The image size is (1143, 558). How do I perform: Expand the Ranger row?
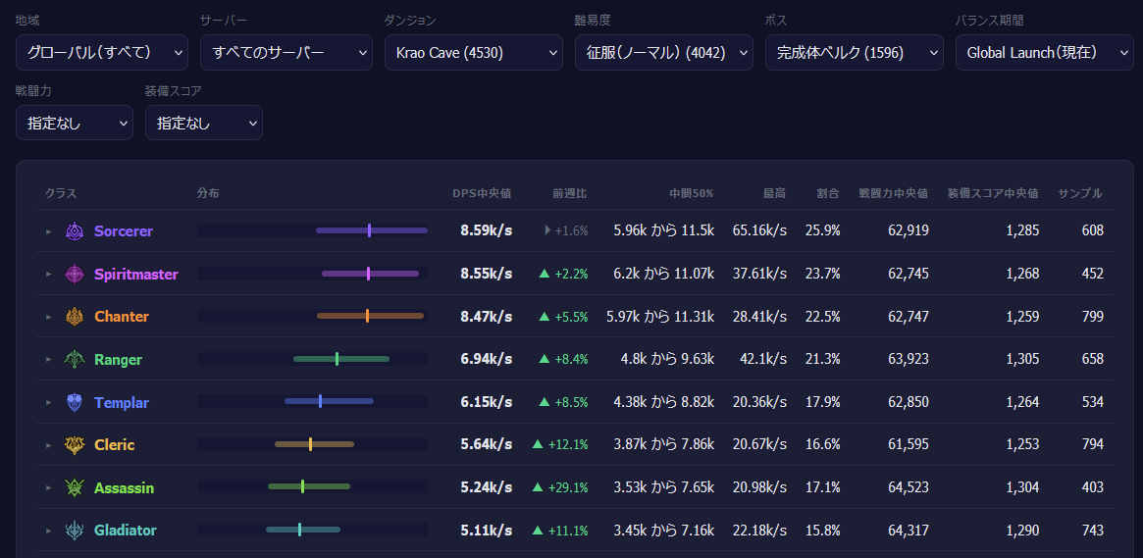49,359
